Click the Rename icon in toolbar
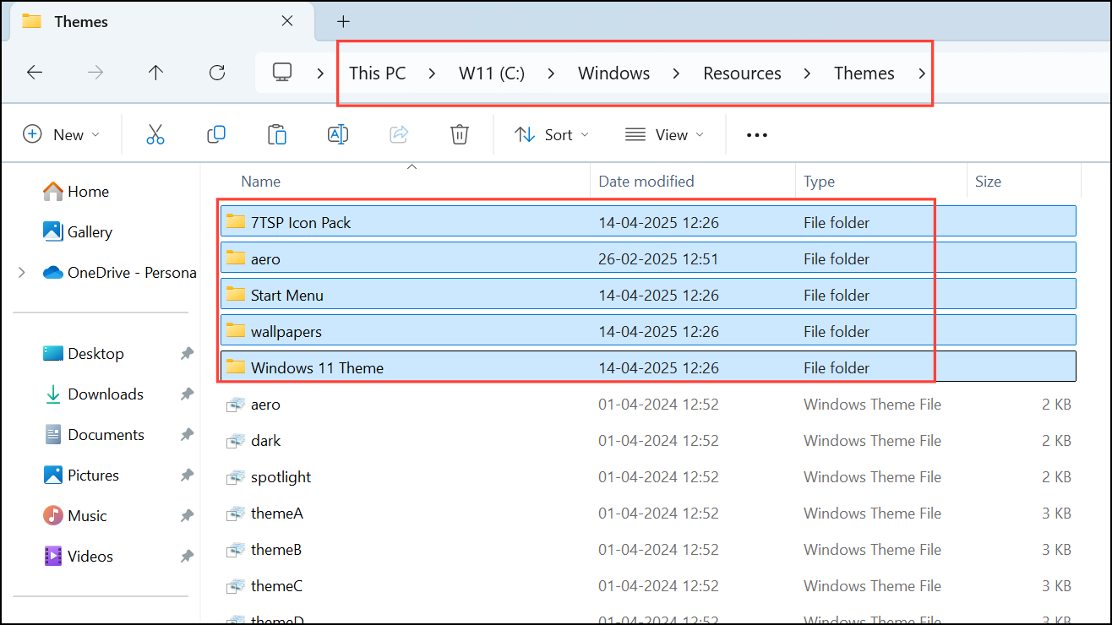This screenshot has height=625, width=1112. 338,134
